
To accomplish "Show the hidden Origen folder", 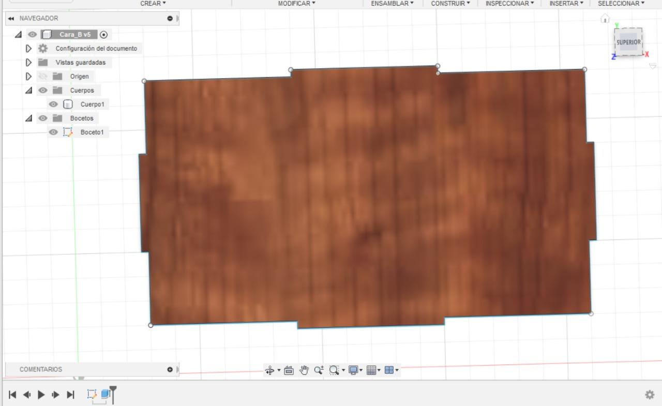I will point(43,77).
